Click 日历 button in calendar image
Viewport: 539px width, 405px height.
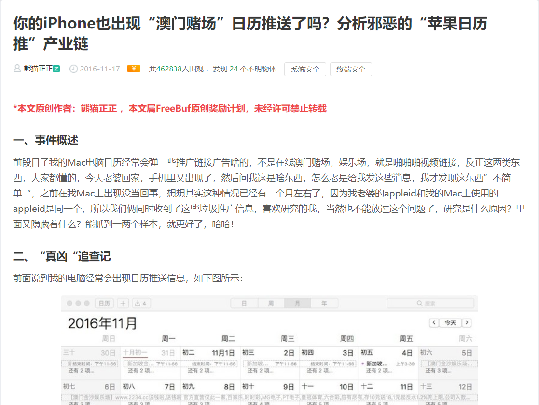(x=104, y=303)
